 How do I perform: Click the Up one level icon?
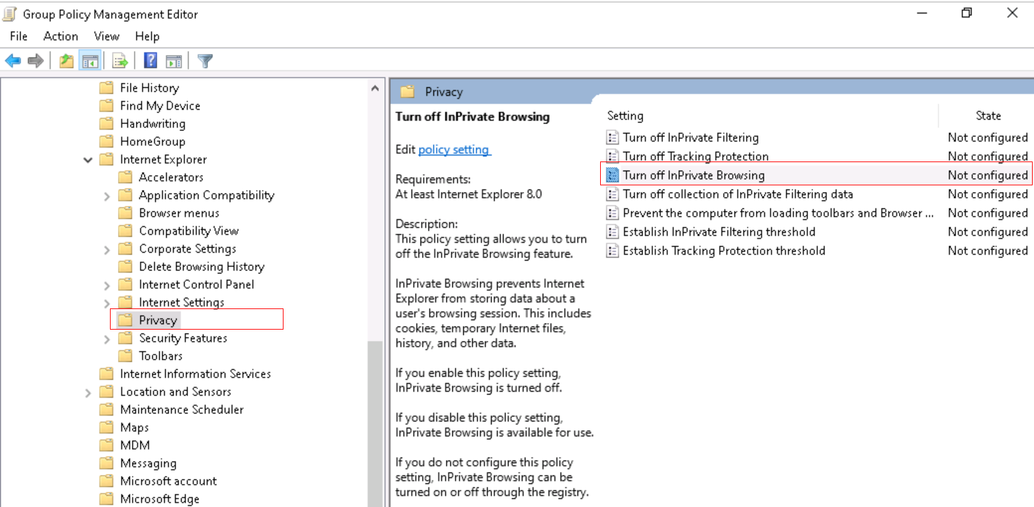(x=66, y=60)
